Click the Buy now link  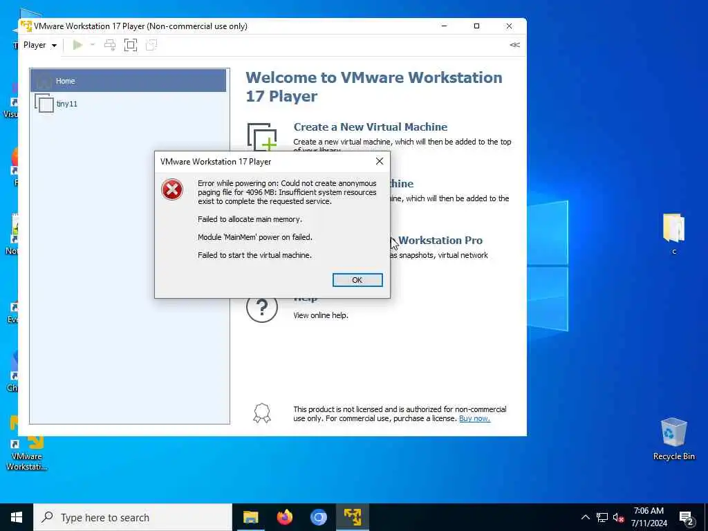474,418
